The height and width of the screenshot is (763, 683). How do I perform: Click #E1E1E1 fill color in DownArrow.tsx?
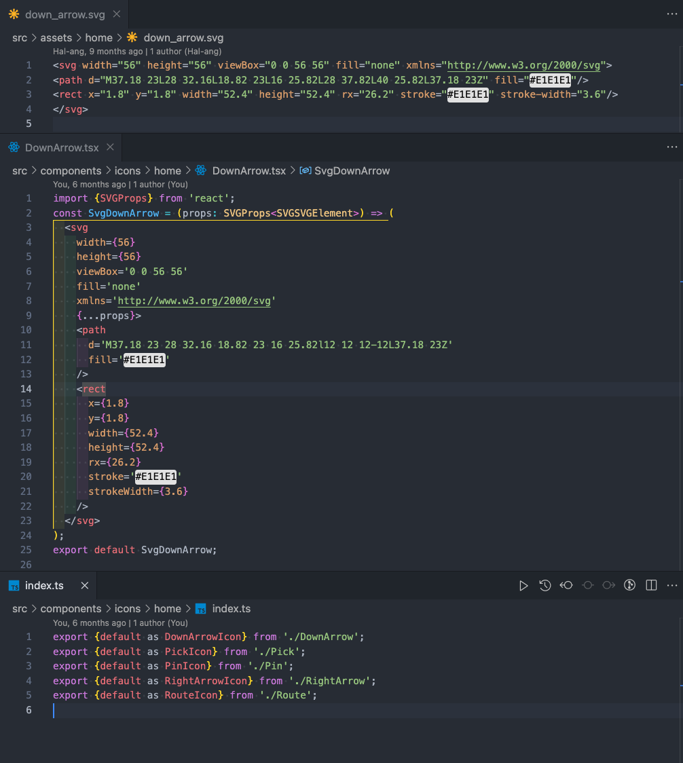pyautogui.click(x=144, y=360)
